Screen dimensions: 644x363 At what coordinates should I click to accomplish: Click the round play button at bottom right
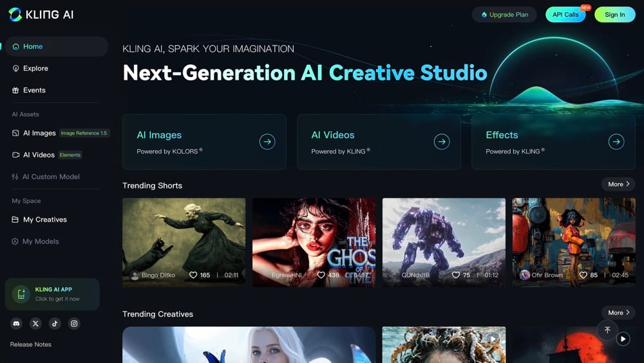[x=623, y=339]
